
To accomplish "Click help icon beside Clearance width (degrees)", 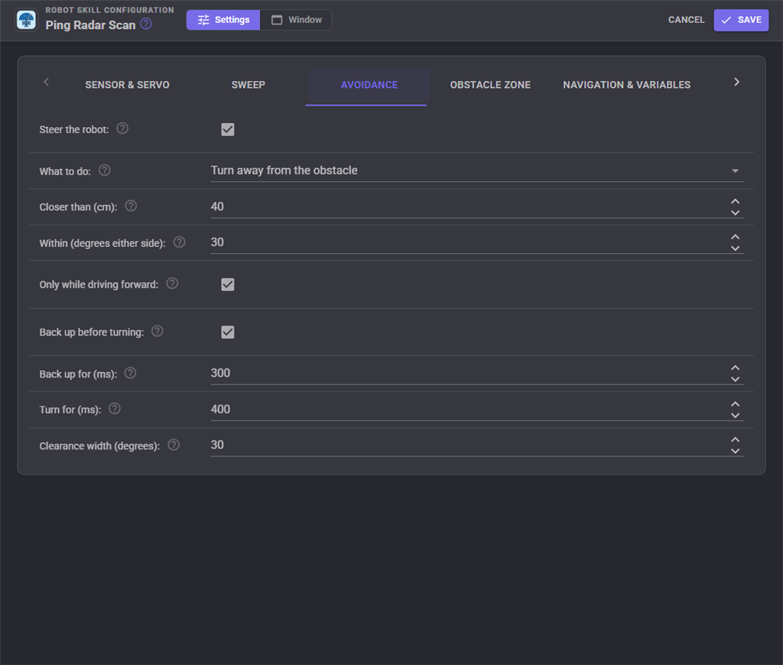I will (174, 445).
